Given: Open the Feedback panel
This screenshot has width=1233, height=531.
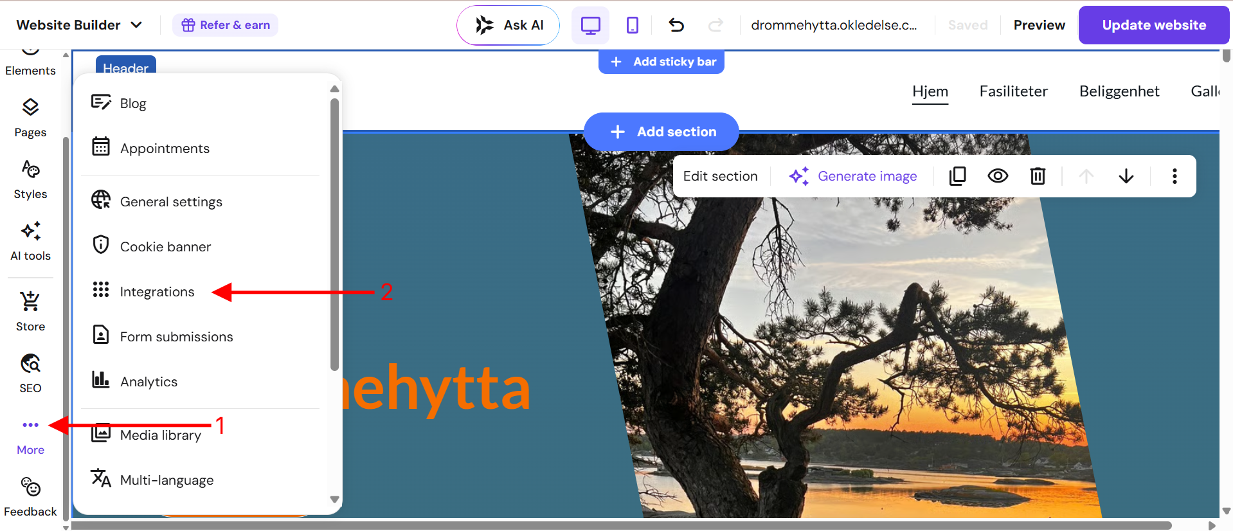Looking at the screenshot, I should pyautogui.click(x=30, y=497).
